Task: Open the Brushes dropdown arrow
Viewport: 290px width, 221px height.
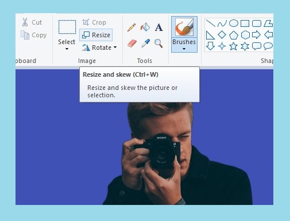Action: [184, 49]
